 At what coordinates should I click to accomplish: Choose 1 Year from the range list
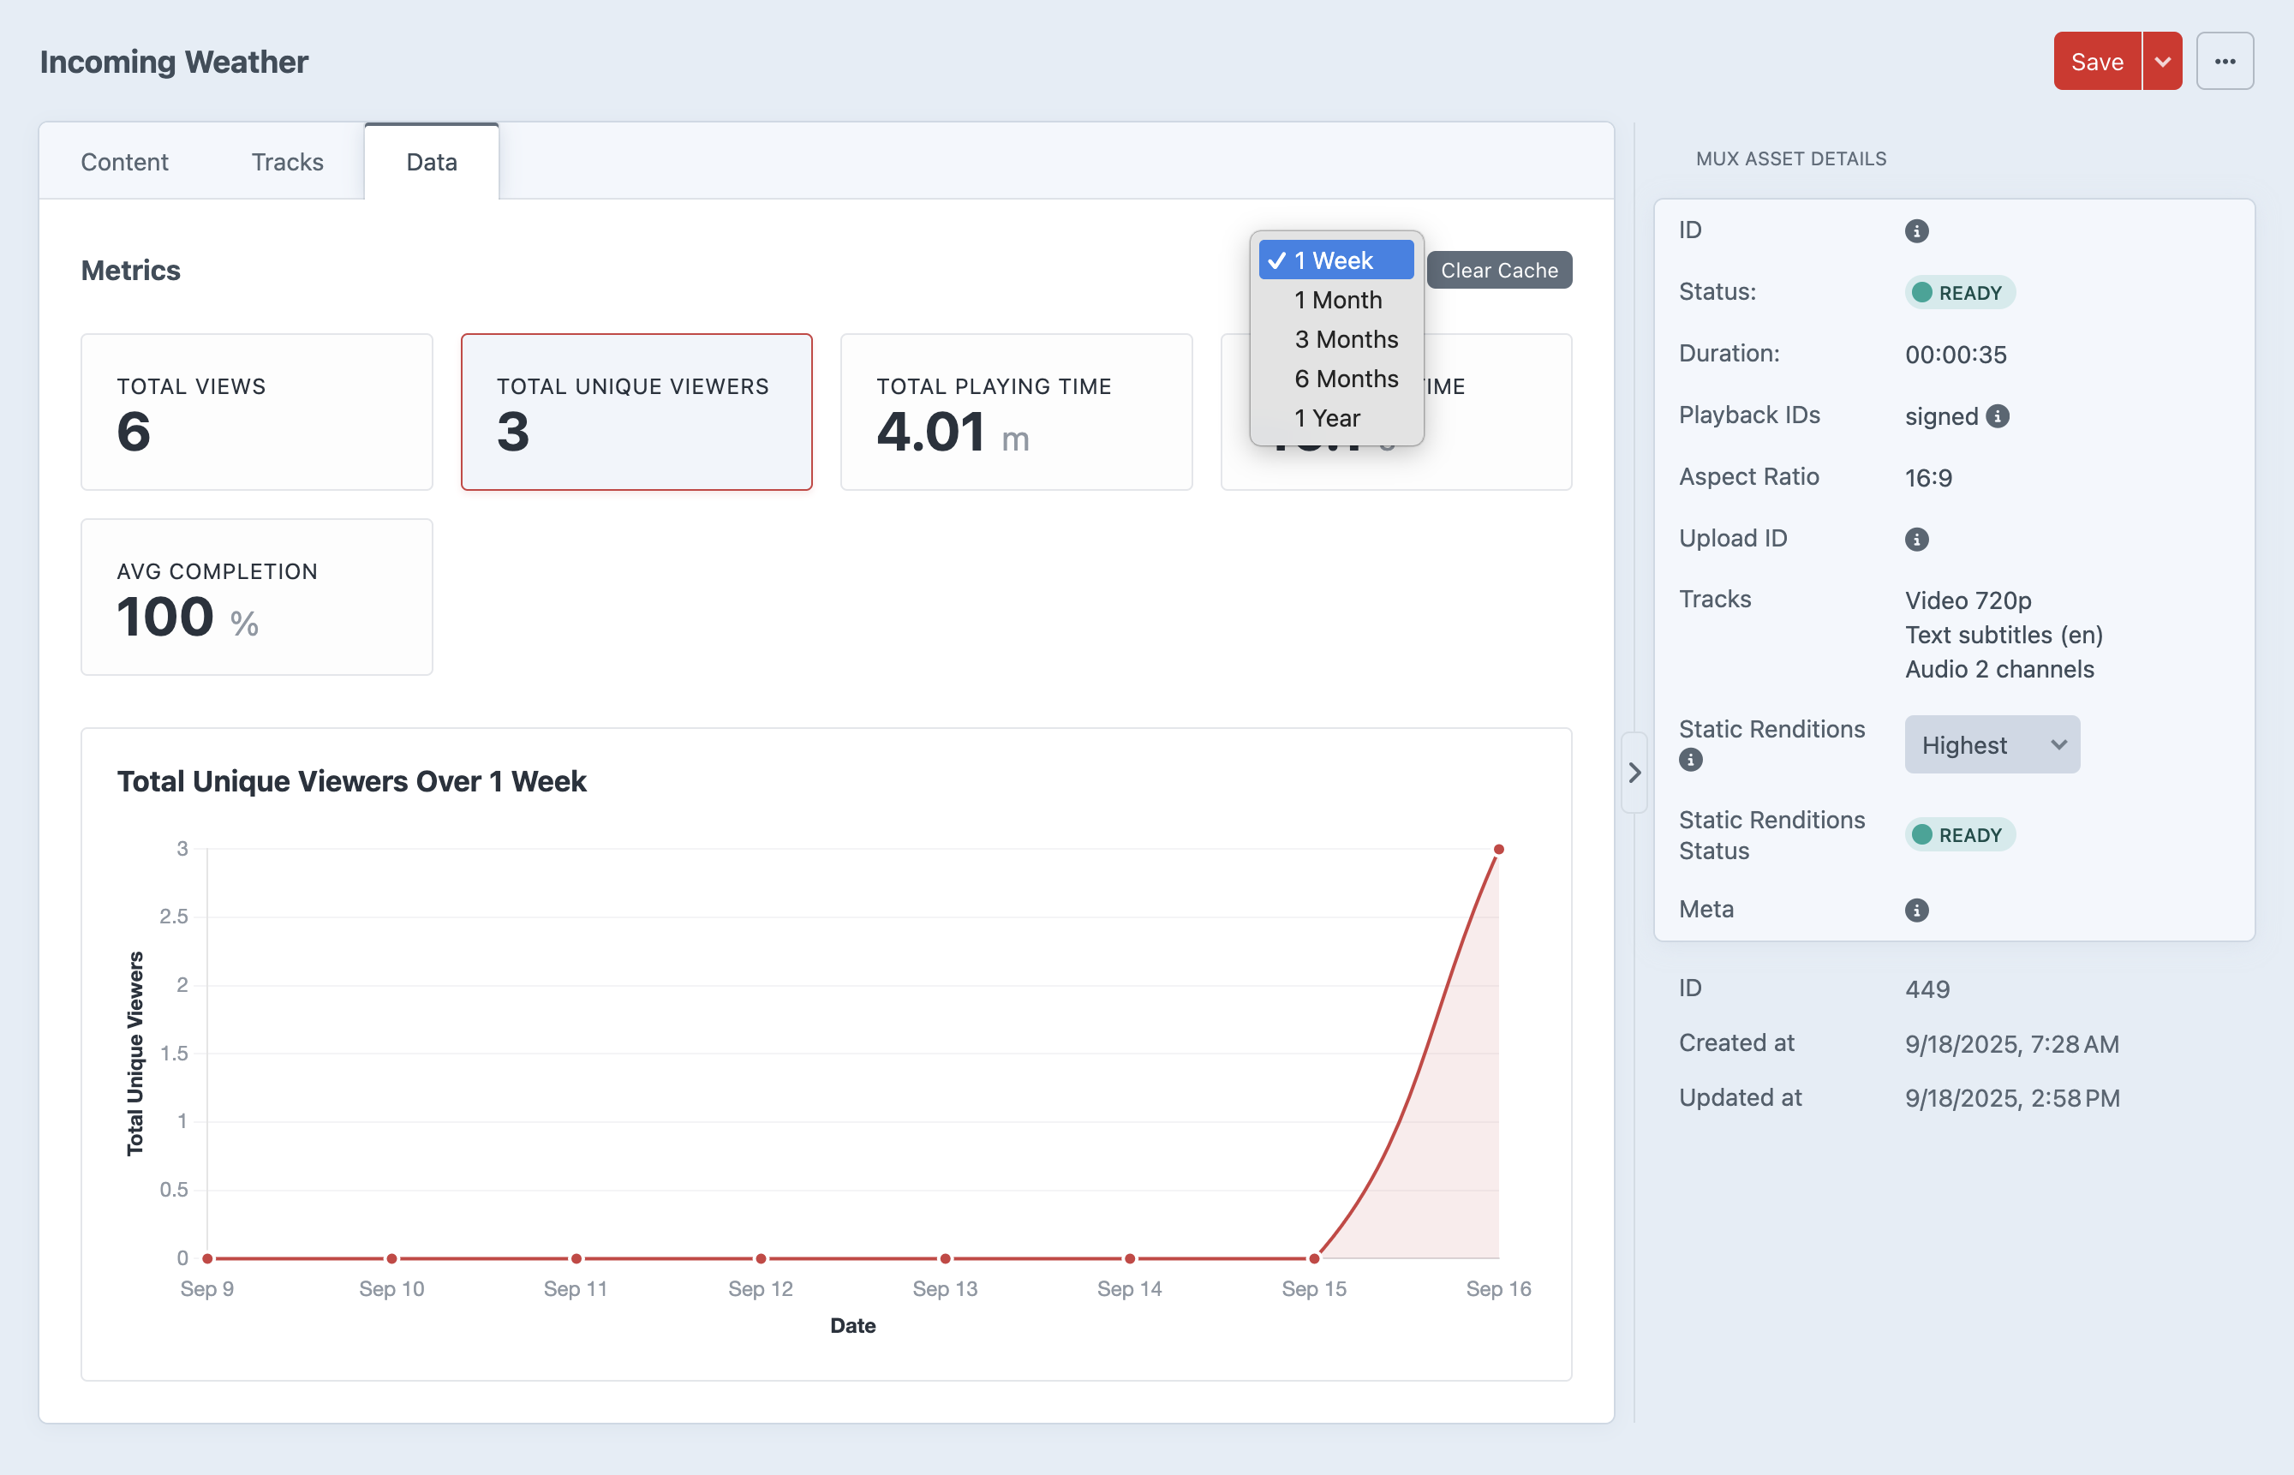pos(1327,418)
